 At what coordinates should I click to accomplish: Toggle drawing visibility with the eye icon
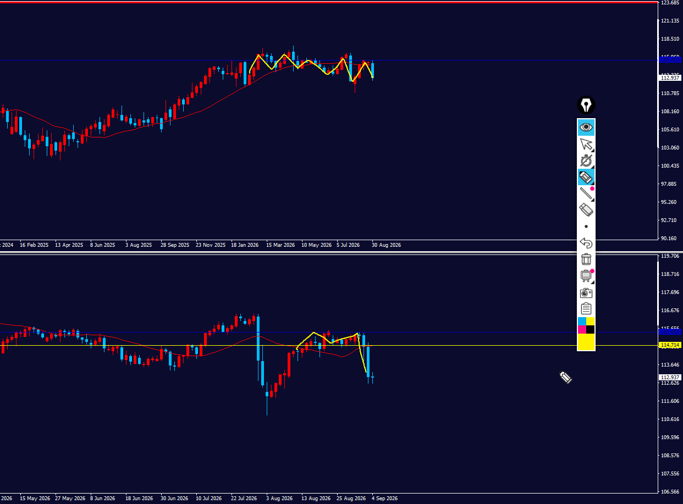point(586,128)
